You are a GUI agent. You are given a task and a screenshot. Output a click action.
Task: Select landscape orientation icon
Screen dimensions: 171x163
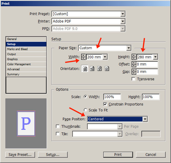tap(92, 68)
